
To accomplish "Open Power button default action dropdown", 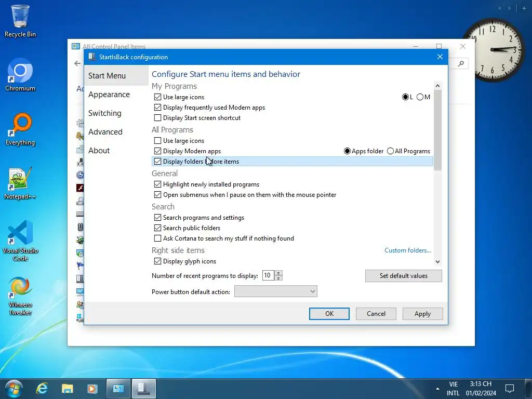I will (275, 291).
